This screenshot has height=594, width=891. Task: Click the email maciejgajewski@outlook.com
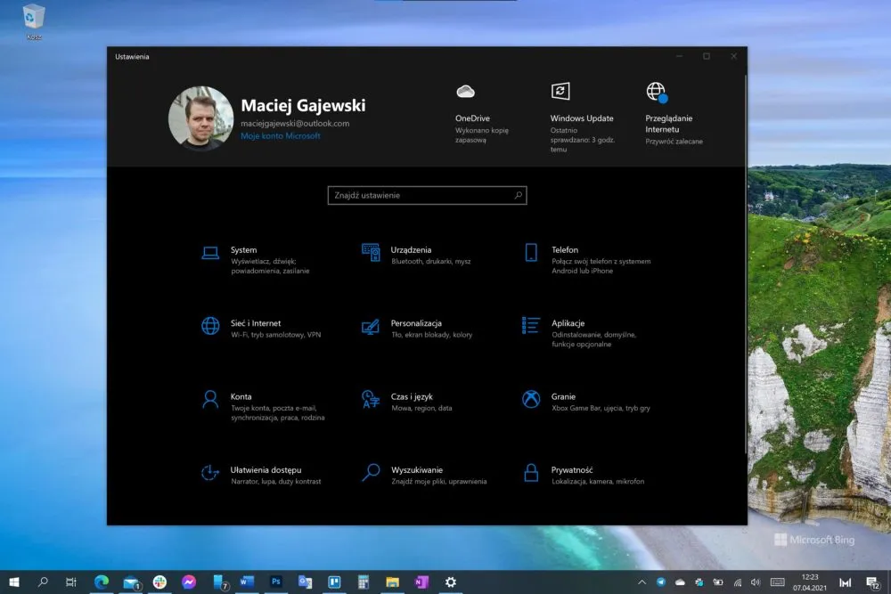pos(295,123)
